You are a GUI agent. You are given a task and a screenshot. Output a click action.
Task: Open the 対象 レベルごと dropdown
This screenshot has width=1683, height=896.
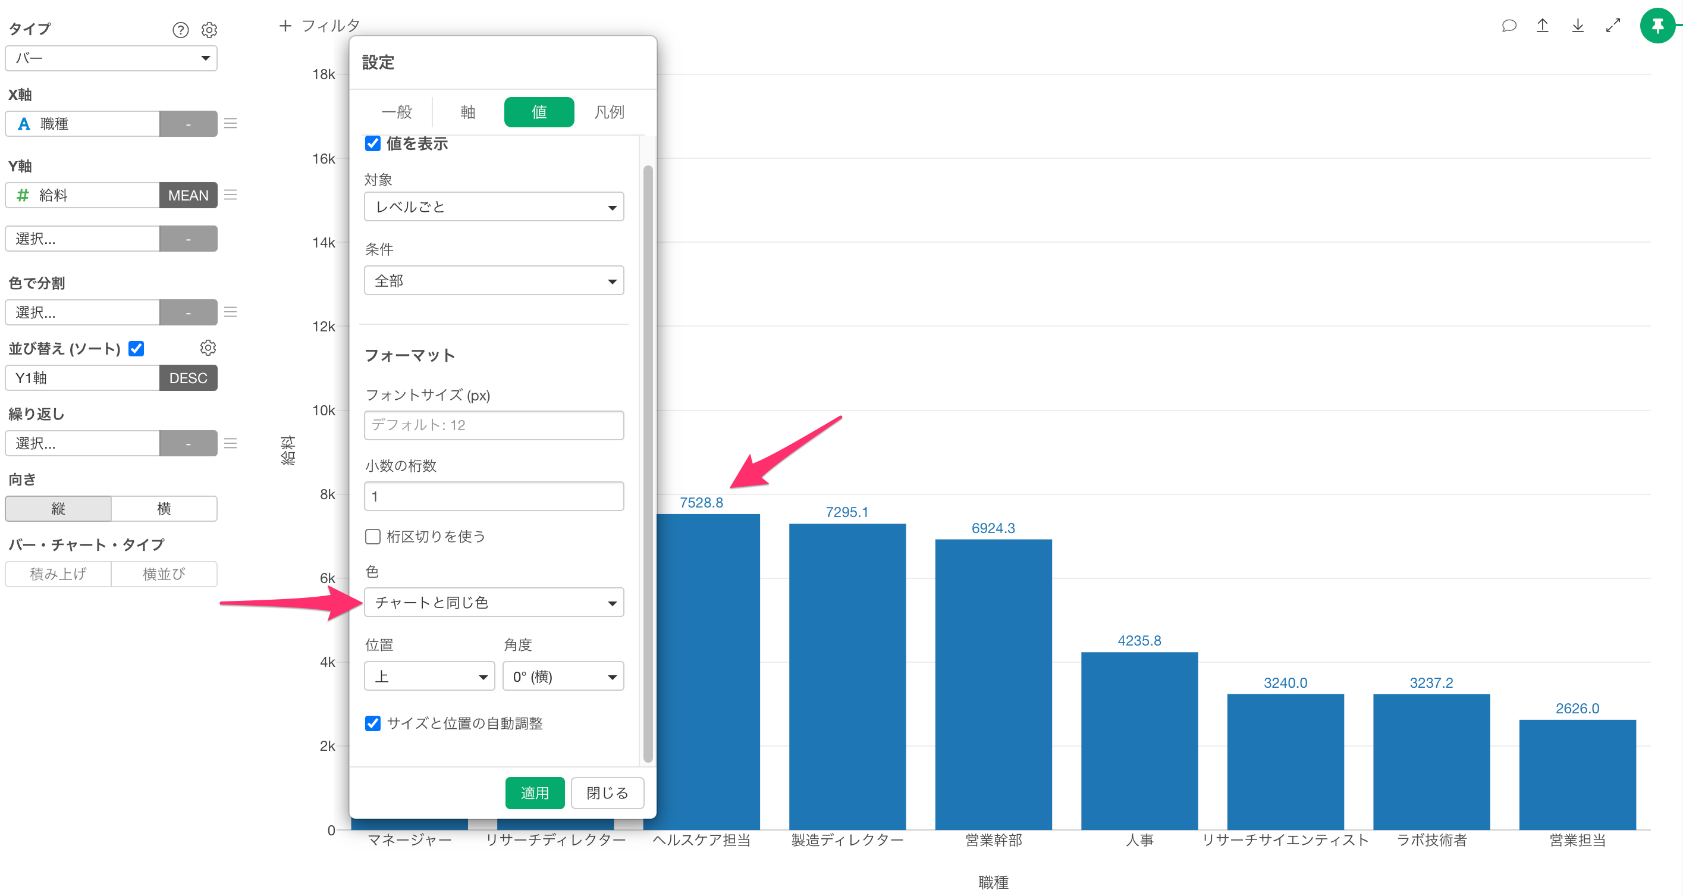click(x=494, y=206)
